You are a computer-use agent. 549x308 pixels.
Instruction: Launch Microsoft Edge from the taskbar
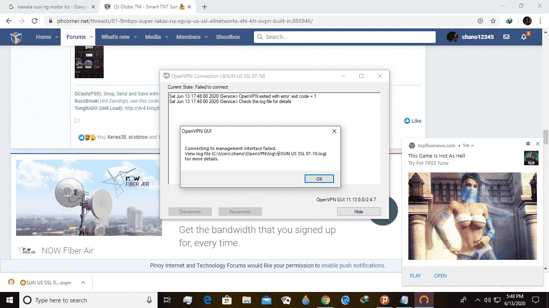click(207, 300)
